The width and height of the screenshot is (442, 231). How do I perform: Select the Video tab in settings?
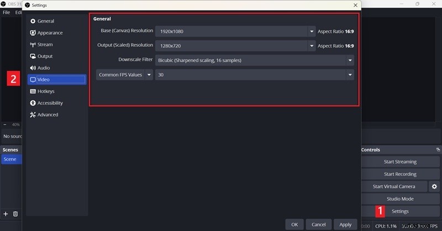57,79
